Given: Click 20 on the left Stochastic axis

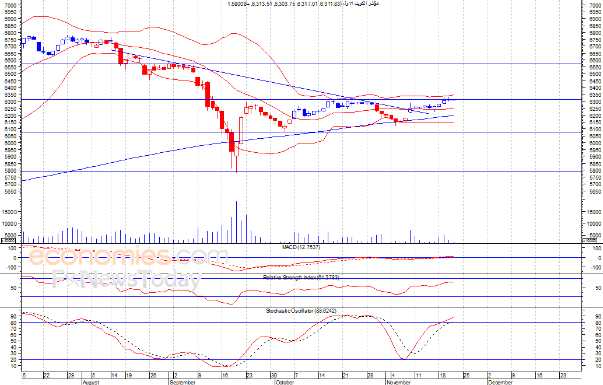Looking at the screenshot, I should pos(13,359).
